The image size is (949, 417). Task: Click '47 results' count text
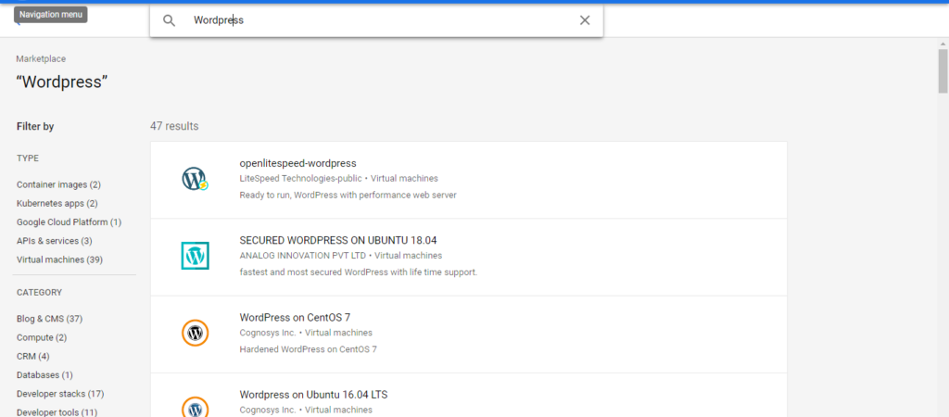pos(174,126)
